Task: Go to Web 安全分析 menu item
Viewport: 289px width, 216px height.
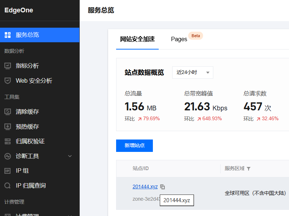Action: (34, 80)
